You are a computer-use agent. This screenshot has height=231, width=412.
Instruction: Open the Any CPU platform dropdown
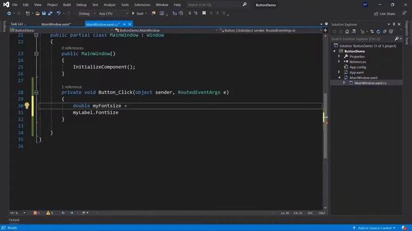tap(113, 13)
